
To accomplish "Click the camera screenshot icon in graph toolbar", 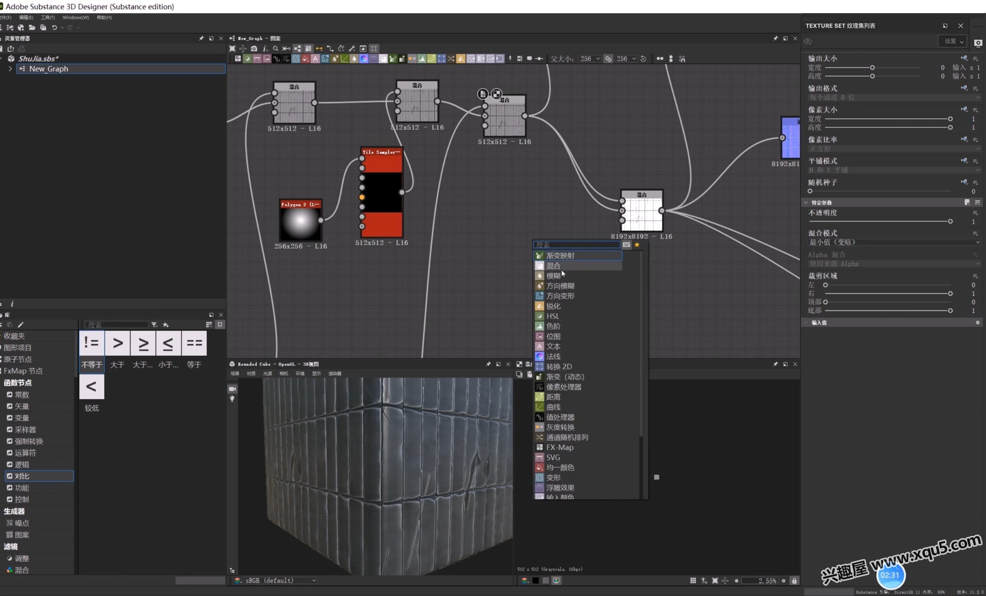I will pos(254,49).
